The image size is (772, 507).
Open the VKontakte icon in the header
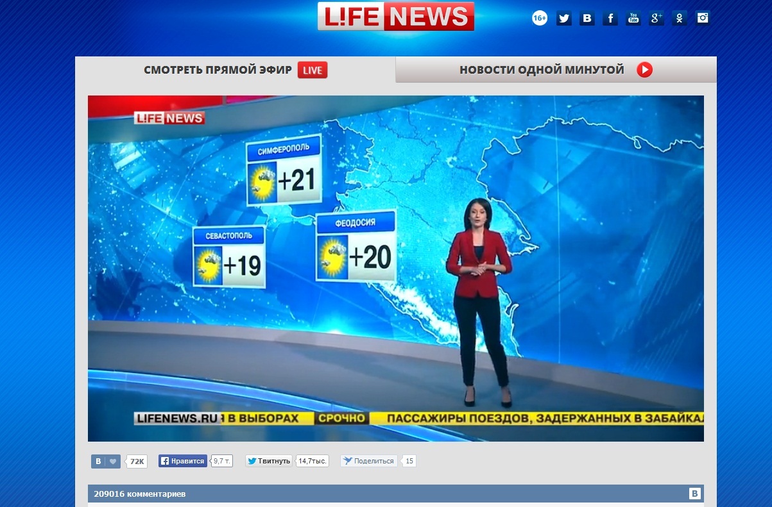click(x=587, y=19)
